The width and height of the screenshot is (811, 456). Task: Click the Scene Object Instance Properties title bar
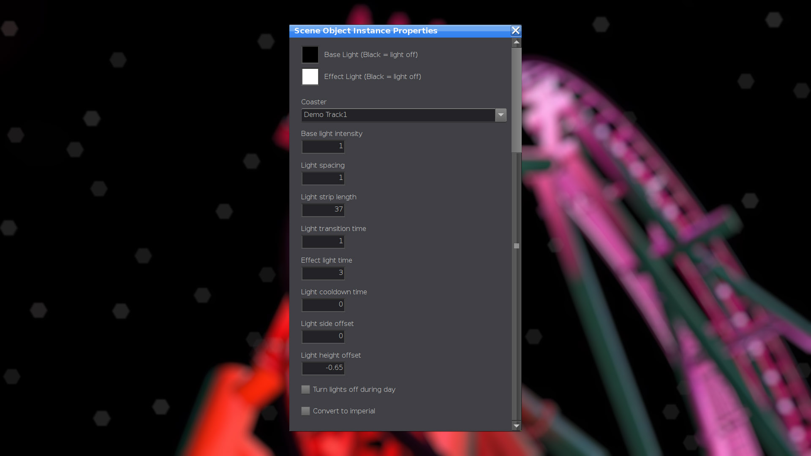point(400,31)
